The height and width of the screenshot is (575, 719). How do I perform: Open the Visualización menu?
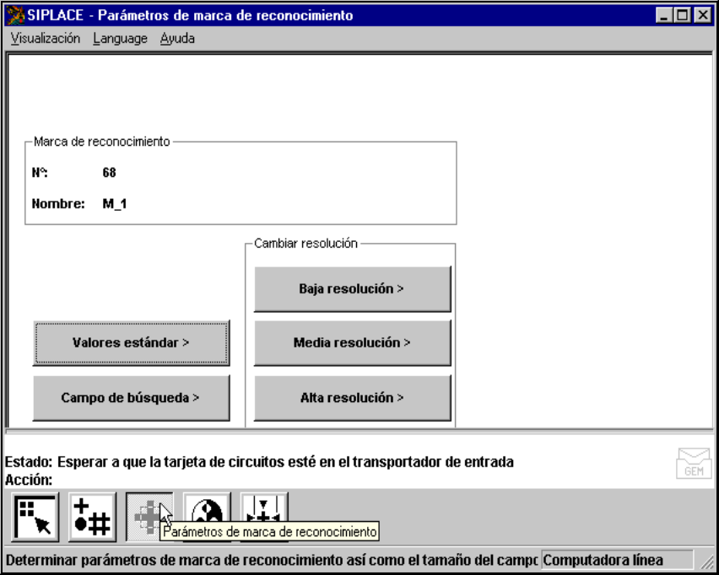pos(45,39)
